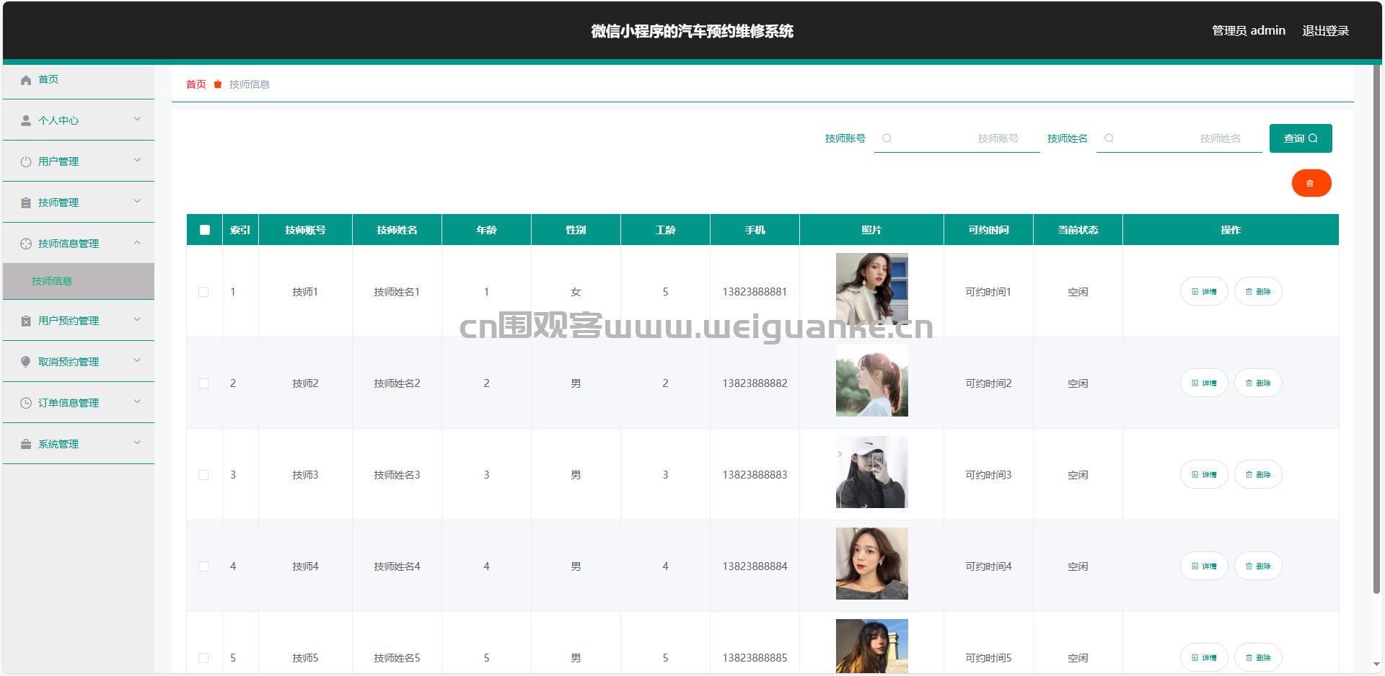Screen dimensions: 1385x676
Task: Click the 可约时间 column header
Action: [x=988, y=230]
